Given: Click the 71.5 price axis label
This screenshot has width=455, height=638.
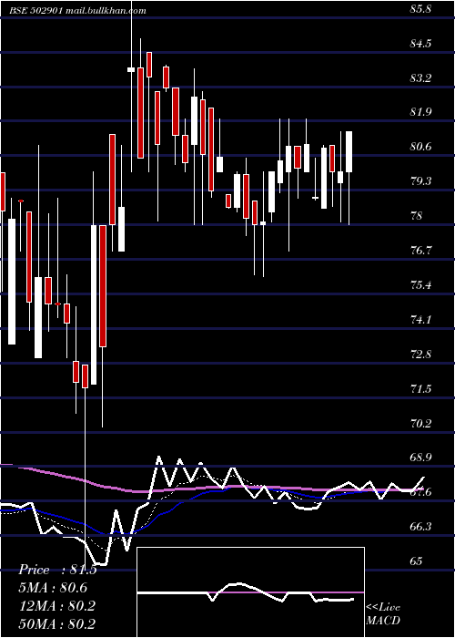Looking at the screenshot, I should point(420,389).
